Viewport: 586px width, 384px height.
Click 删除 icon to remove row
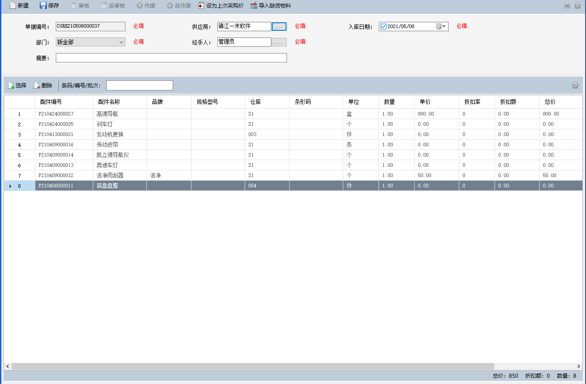click(37, 86)
